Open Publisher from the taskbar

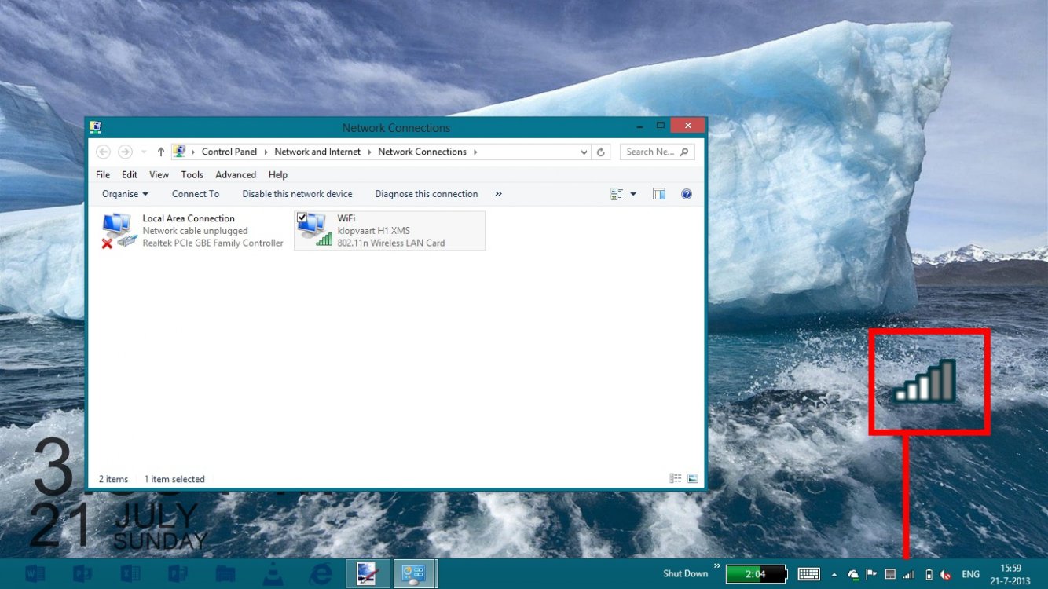(x=178, y=574)
